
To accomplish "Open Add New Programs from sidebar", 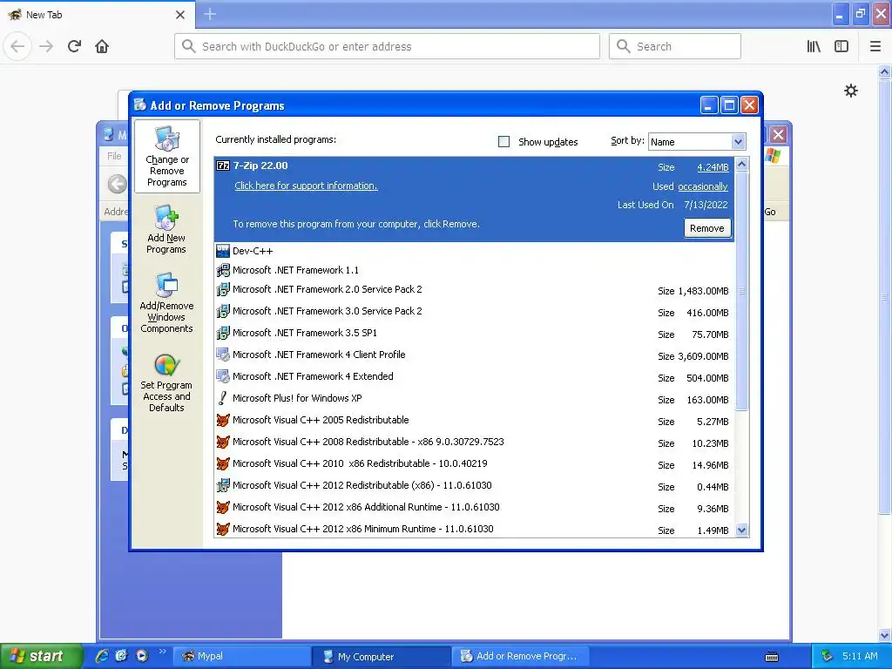I will (x=166, y=229).
